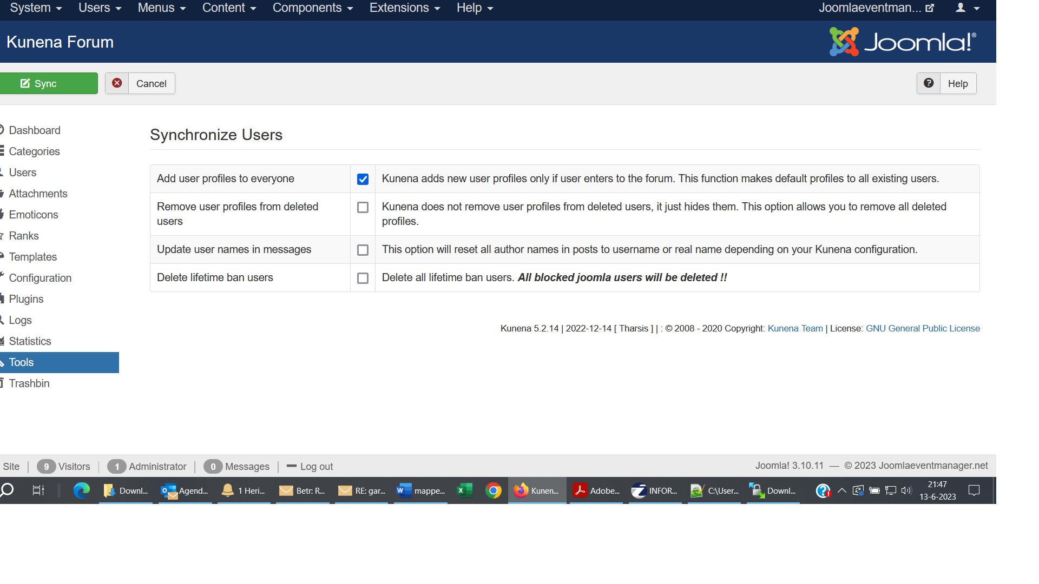The width and height of the screenshot is (1039, 584).
Task: Open the Components dropdown menu
Action: pos(312,8)
